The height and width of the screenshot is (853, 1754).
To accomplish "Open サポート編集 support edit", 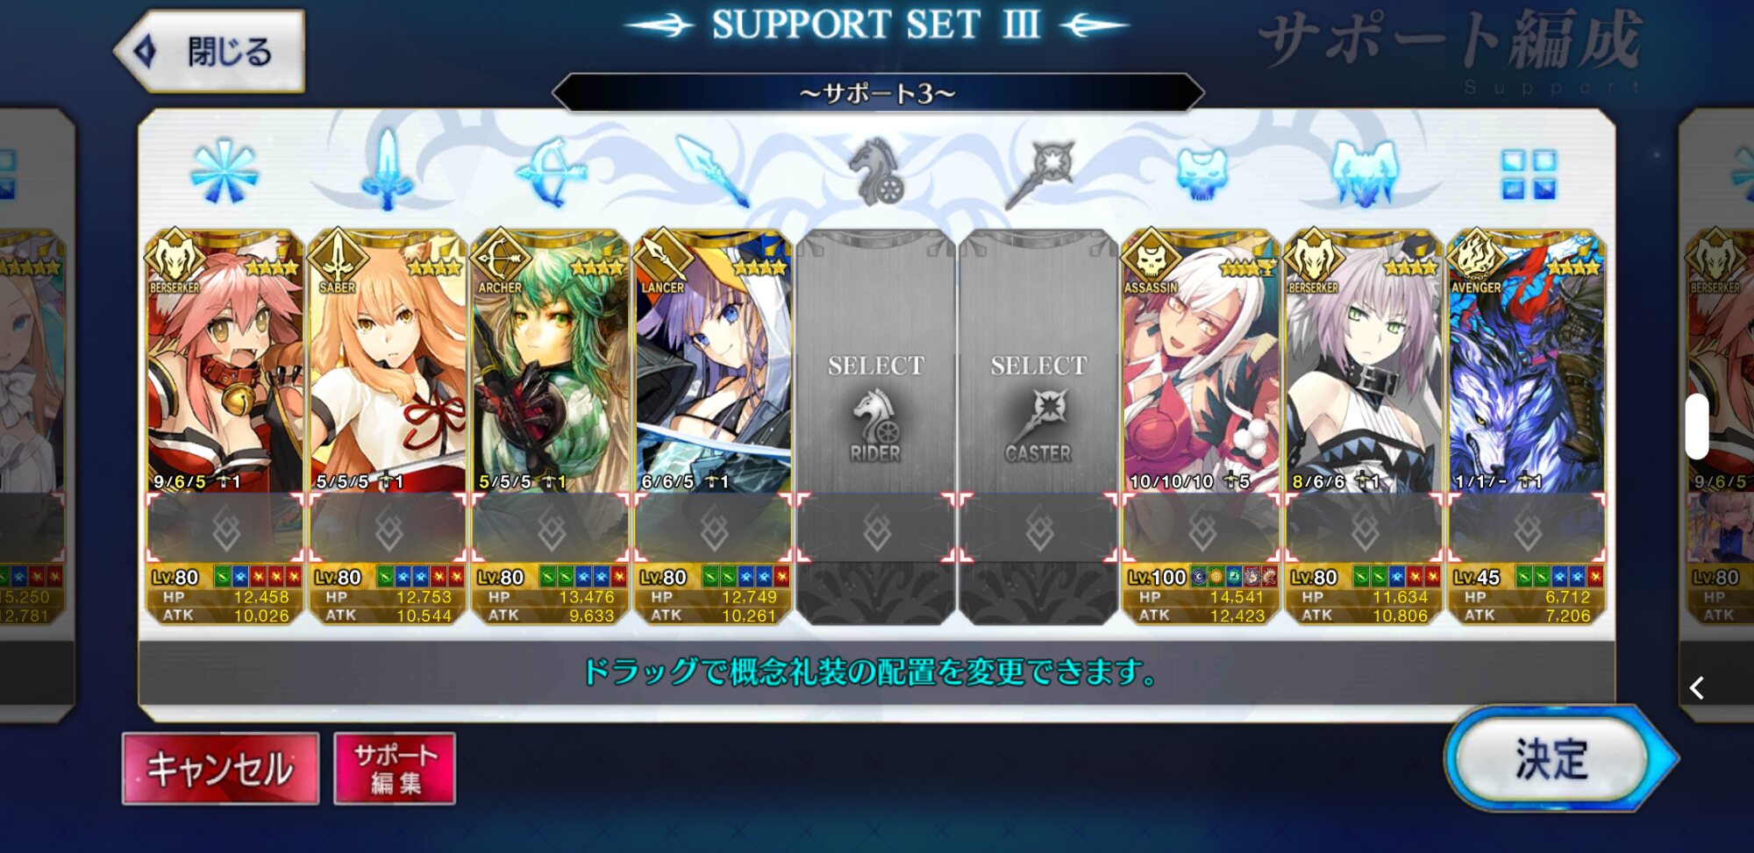I will pyautogui.click(x=395, y=769).
